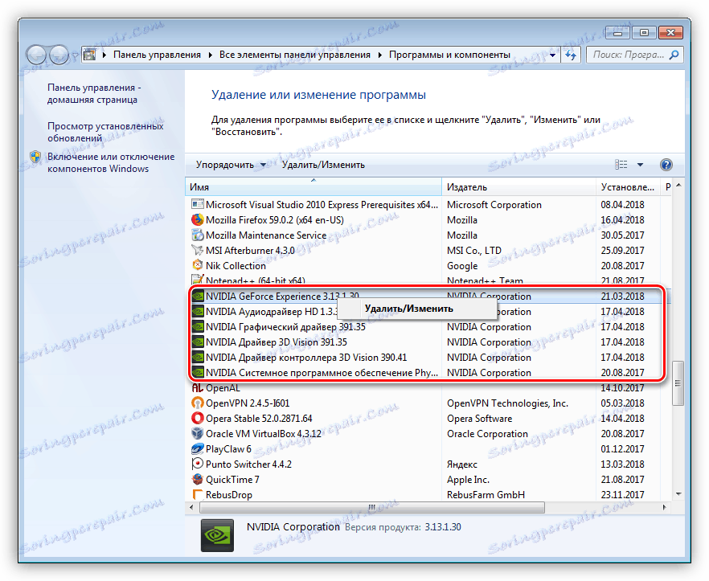Click Удалить/Изменить toolbar button
The image size is (709, 581).
pyautogui.click(x=323, y=165)
